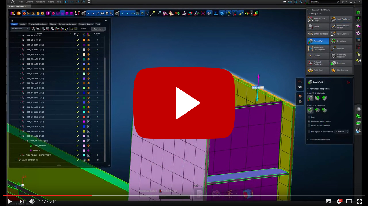Toggle visibility check for 1004_03-oa35 (2) (2)

click(x=77, y=122)
